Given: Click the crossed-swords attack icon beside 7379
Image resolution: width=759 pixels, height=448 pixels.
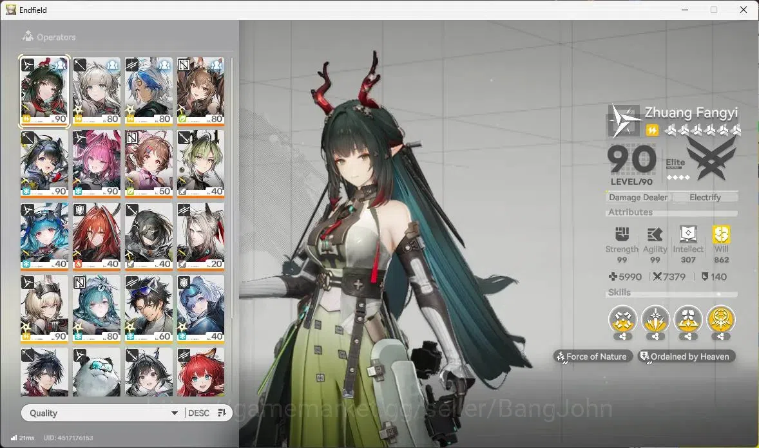Looking at the screenshot, I should (657, 277).
